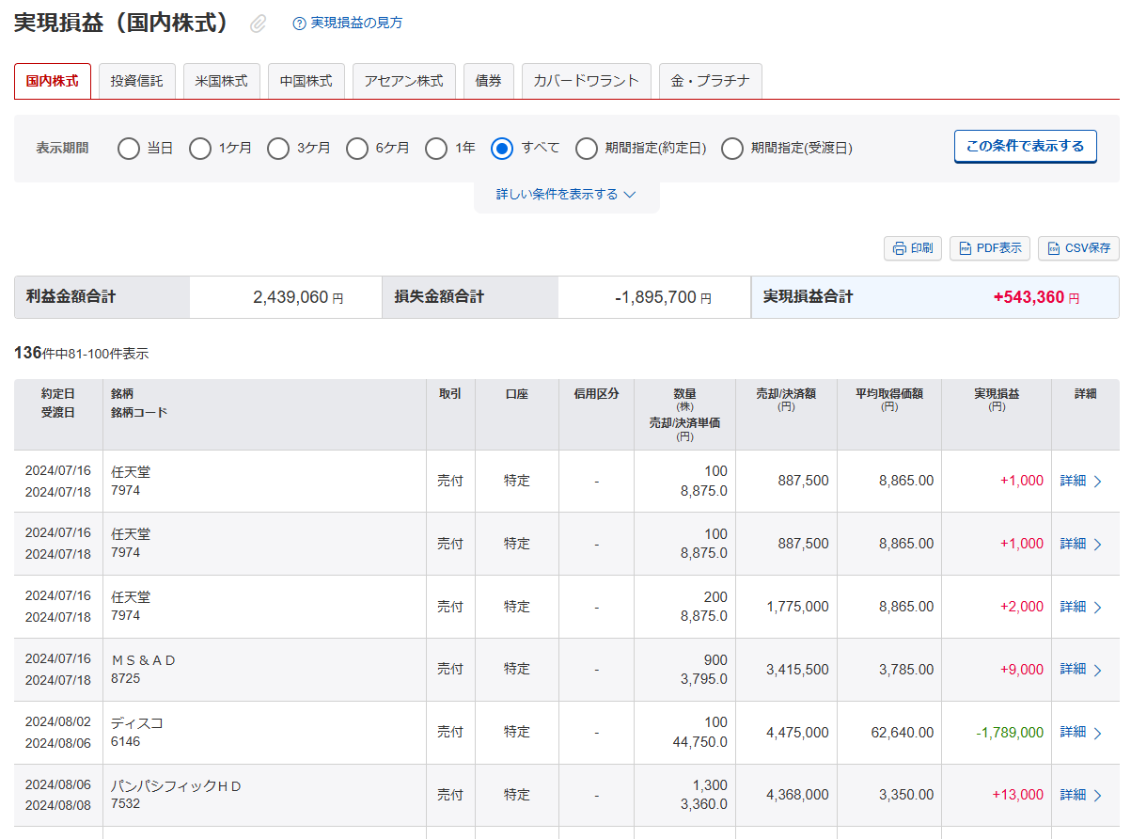The image size is (1131, 839).
Task: Click the paperclip icon beside the title
Action: (x=259, y=24)
